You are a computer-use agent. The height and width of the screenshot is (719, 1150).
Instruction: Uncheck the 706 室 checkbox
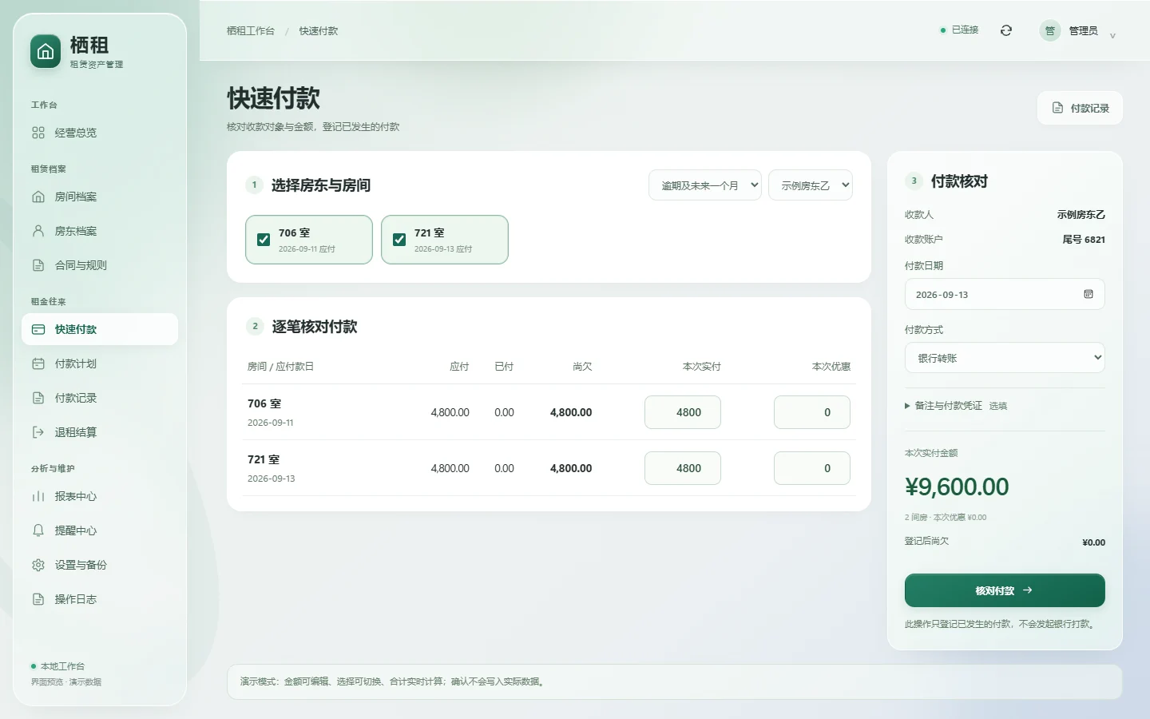(x=264, y=240)
